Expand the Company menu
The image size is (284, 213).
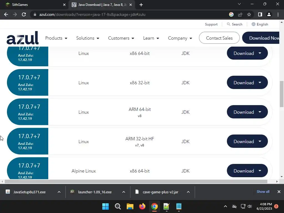[180, 38]
